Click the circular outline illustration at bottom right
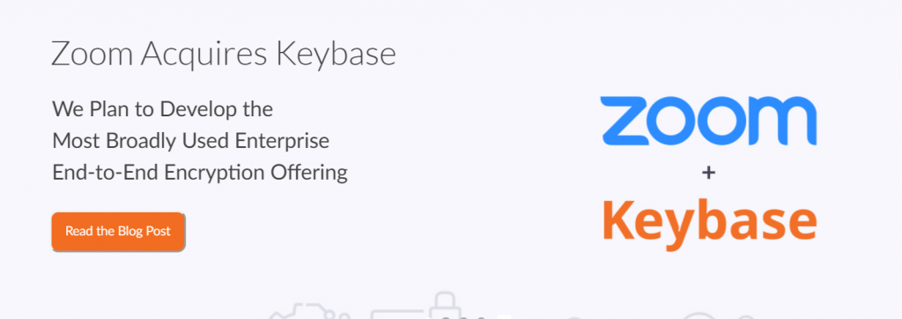902x319 pixels. click(699, 315)
